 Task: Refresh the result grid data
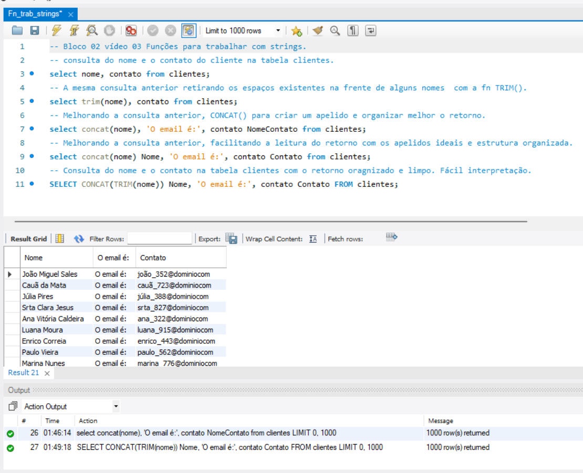79,239
